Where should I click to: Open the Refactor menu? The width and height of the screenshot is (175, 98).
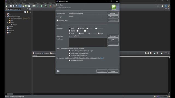pos(17,3)
